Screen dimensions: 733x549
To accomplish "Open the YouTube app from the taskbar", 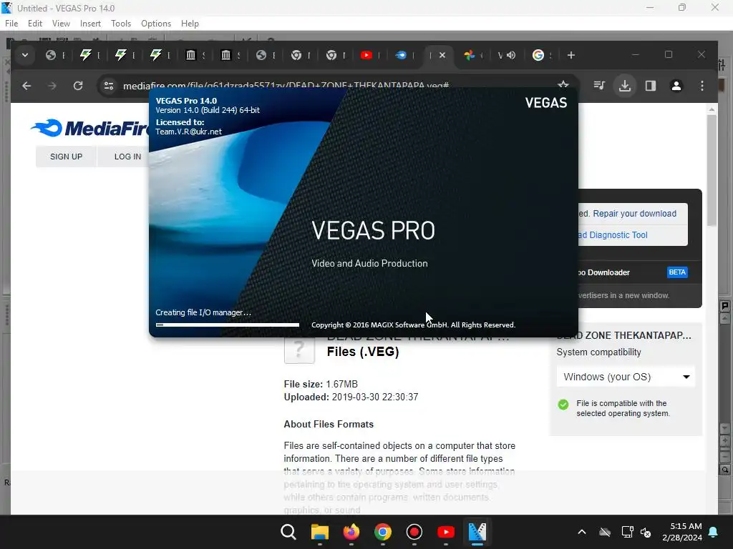I will 445,532.
